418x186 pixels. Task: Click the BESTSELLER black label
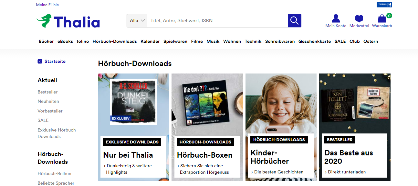340,140
